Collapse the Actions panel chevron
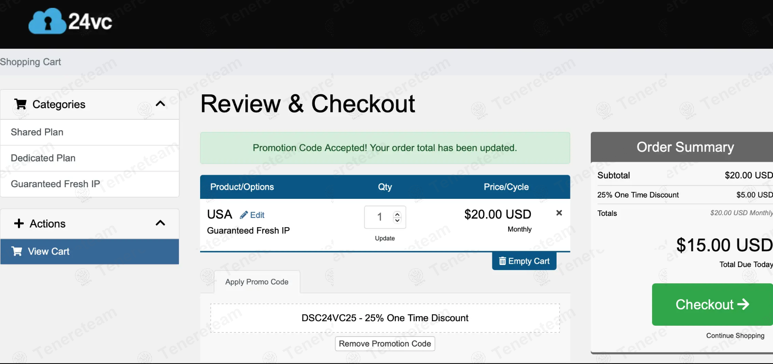This screenshot has height=364, width=773. click(161, 223)
